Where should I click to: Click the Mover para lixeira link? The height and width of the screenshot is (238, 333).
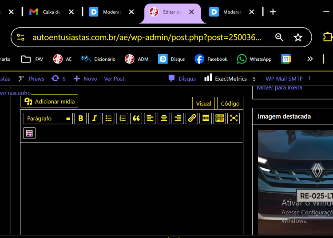(279, 87)
